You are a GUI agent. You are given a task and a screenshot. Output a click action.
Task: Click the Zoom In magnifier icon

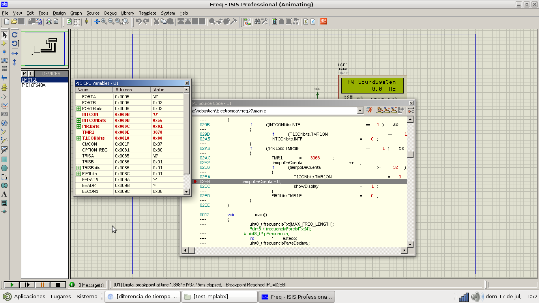[x=104, y=21]
